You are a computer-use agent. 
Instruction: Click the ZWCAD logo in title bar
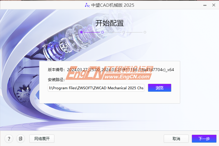(87, 5)
